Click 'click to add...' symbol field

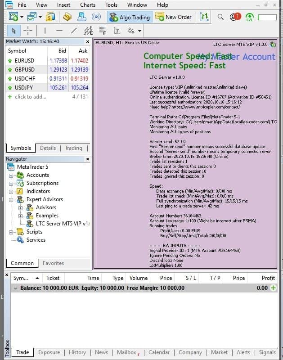point(31,97)
